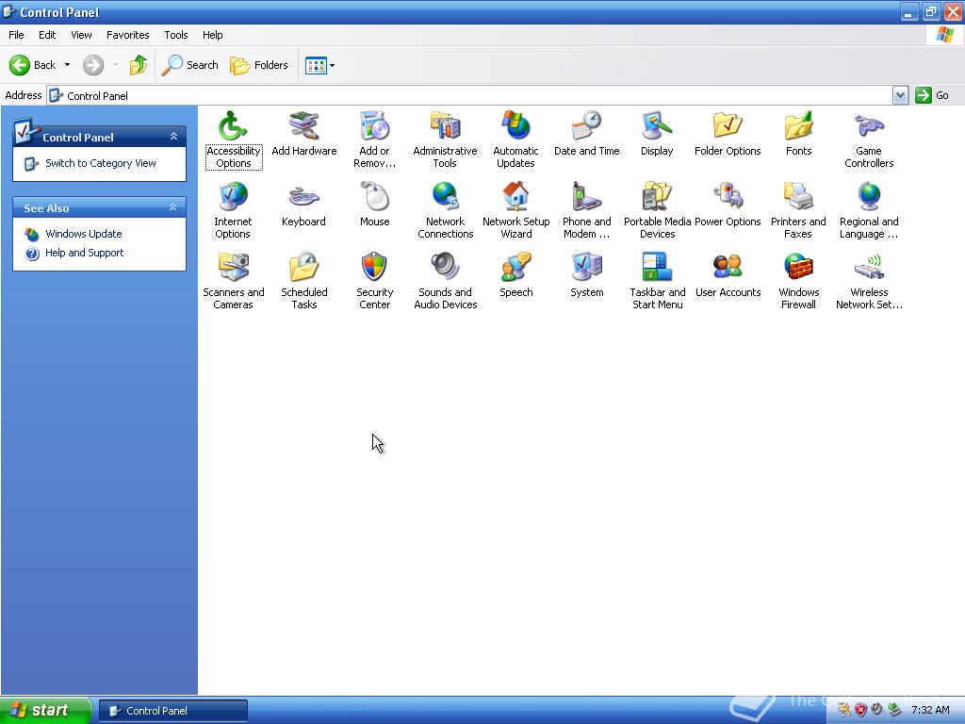The image size is (965, 724).
Task: Click the red shield security tray icon
Action: tap(861, 710)
